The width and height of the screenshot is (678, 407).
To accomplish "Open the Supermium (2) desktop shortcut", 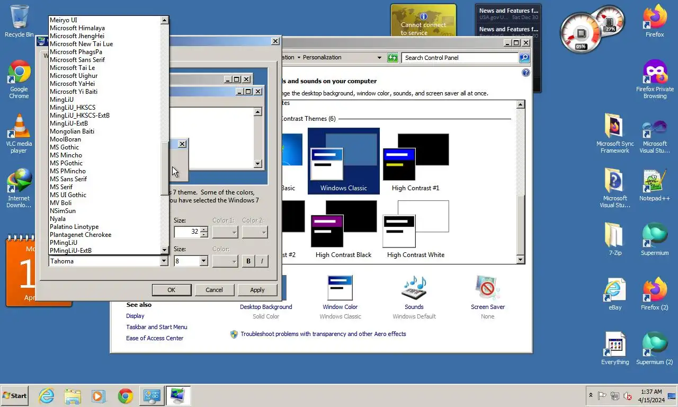I will pos(655,349).
